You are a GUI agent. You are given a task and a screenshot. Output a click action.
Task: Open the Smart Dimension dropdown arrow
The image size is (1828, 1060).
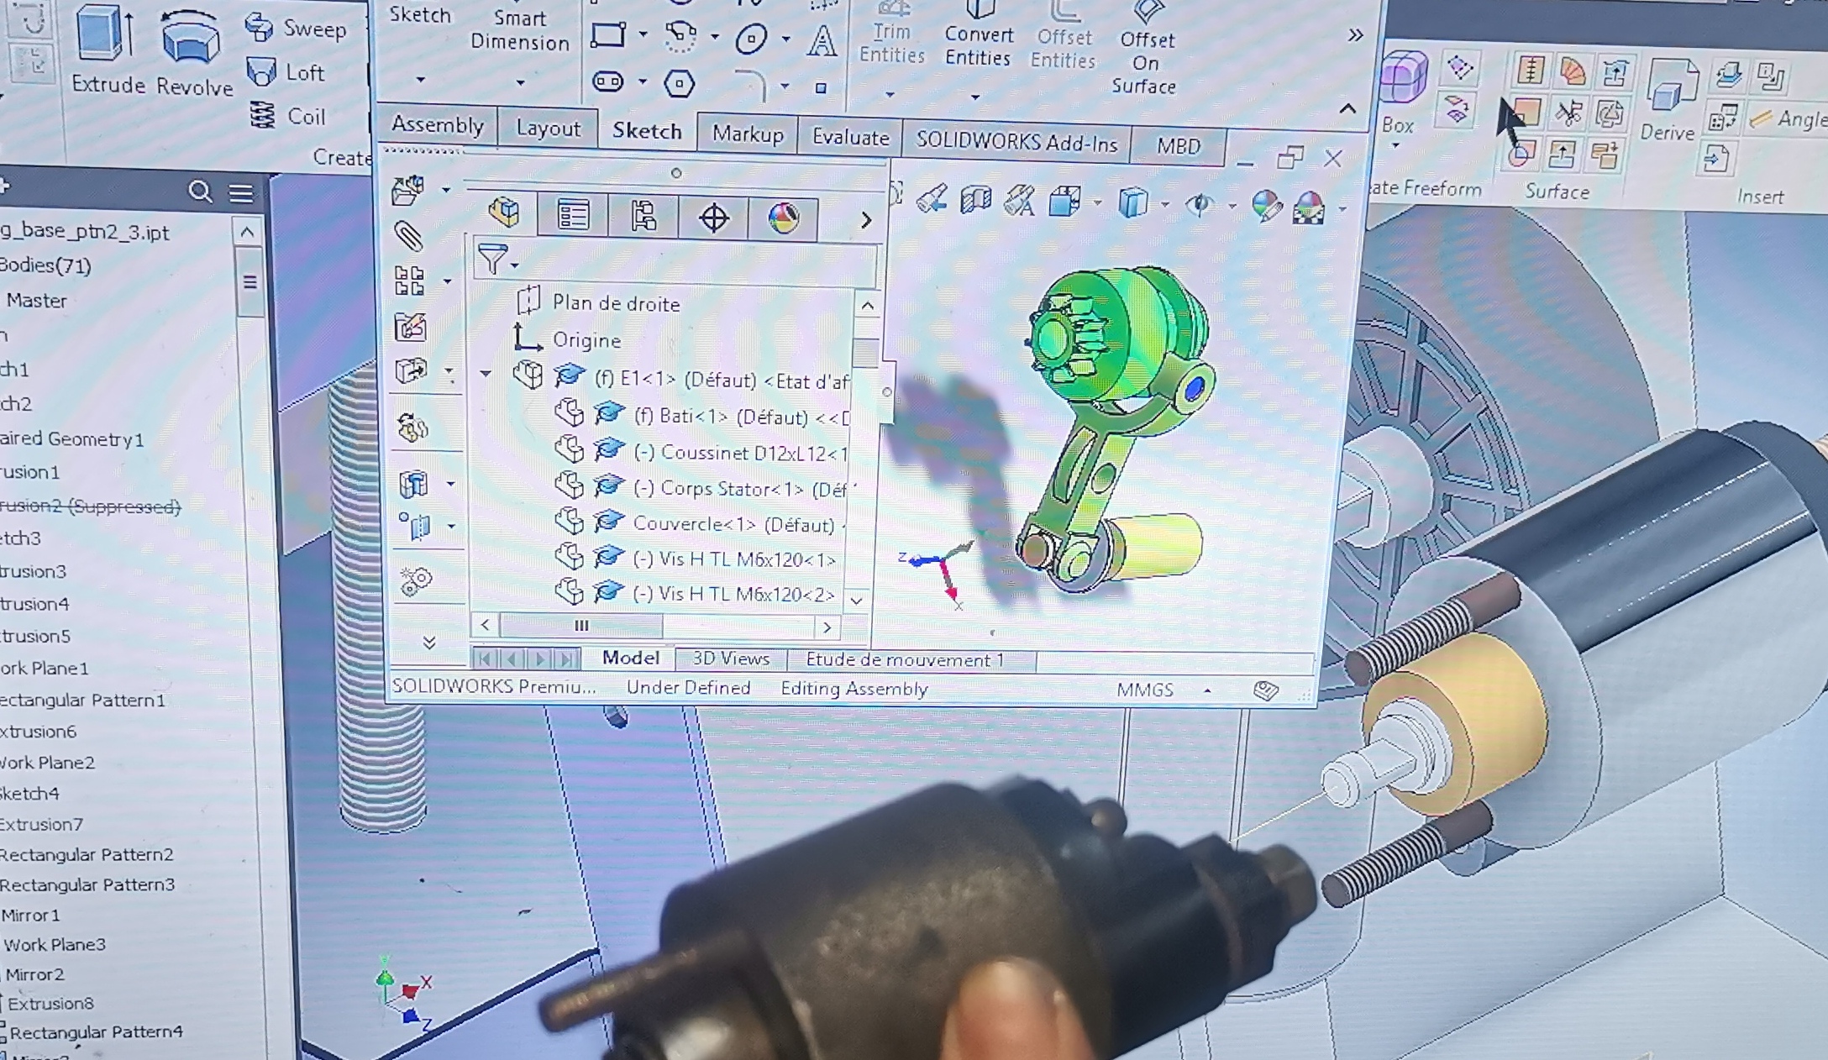(x=520, y=82)
